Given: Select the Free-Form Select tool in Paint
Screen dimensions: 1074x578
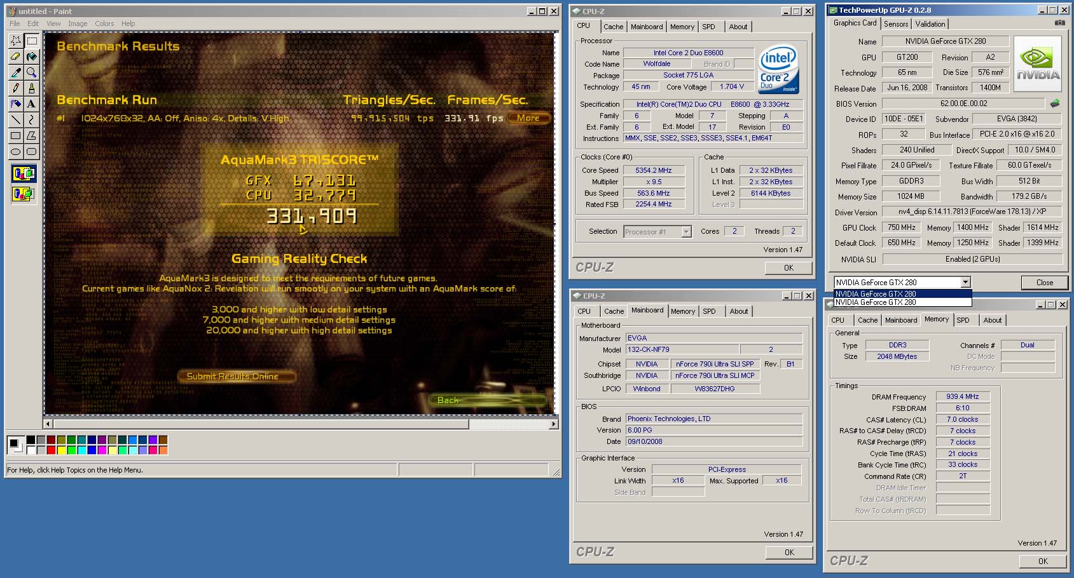Looking at the screenshot, I should pyautogui.click(x=16, y=41).
